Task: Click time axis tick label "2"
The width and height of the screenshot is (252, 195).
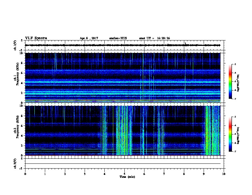Action: pyautogui.click(x=65, y=174)
